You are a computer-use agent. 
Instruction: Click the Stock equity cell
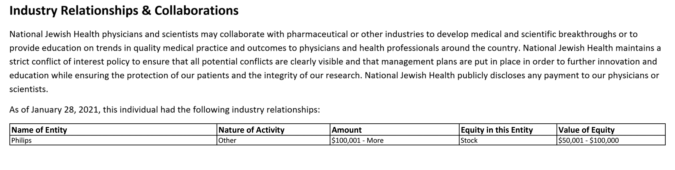click(x=508, y=140)
